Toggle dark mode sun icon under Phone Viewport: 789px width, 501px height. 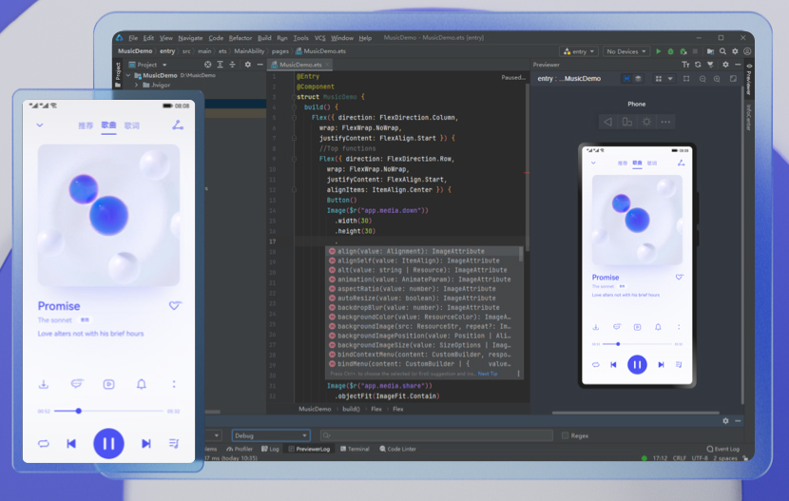click(x=646, y=122)
